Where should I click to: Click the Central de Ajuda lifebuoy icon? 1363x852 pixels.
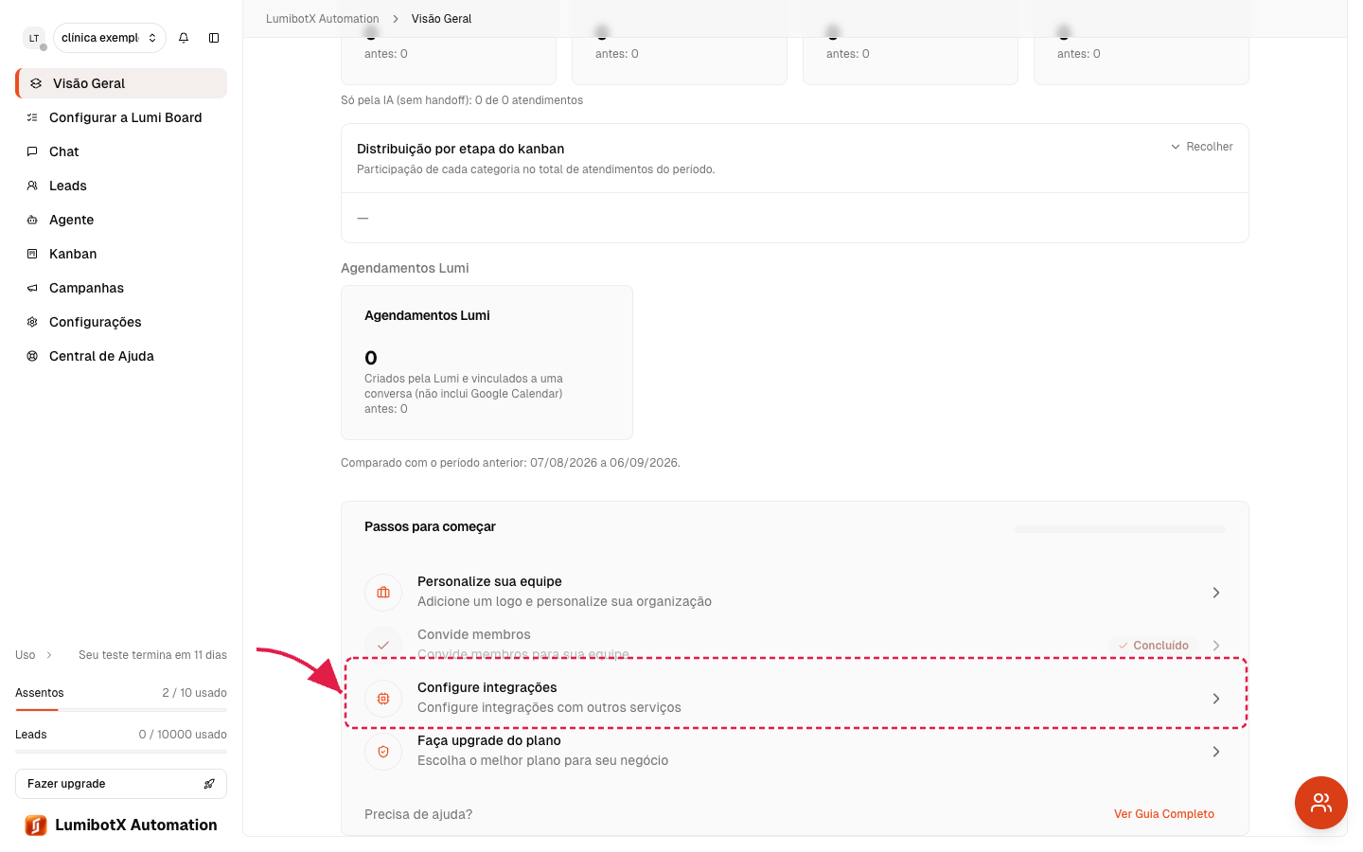[32, 356]
